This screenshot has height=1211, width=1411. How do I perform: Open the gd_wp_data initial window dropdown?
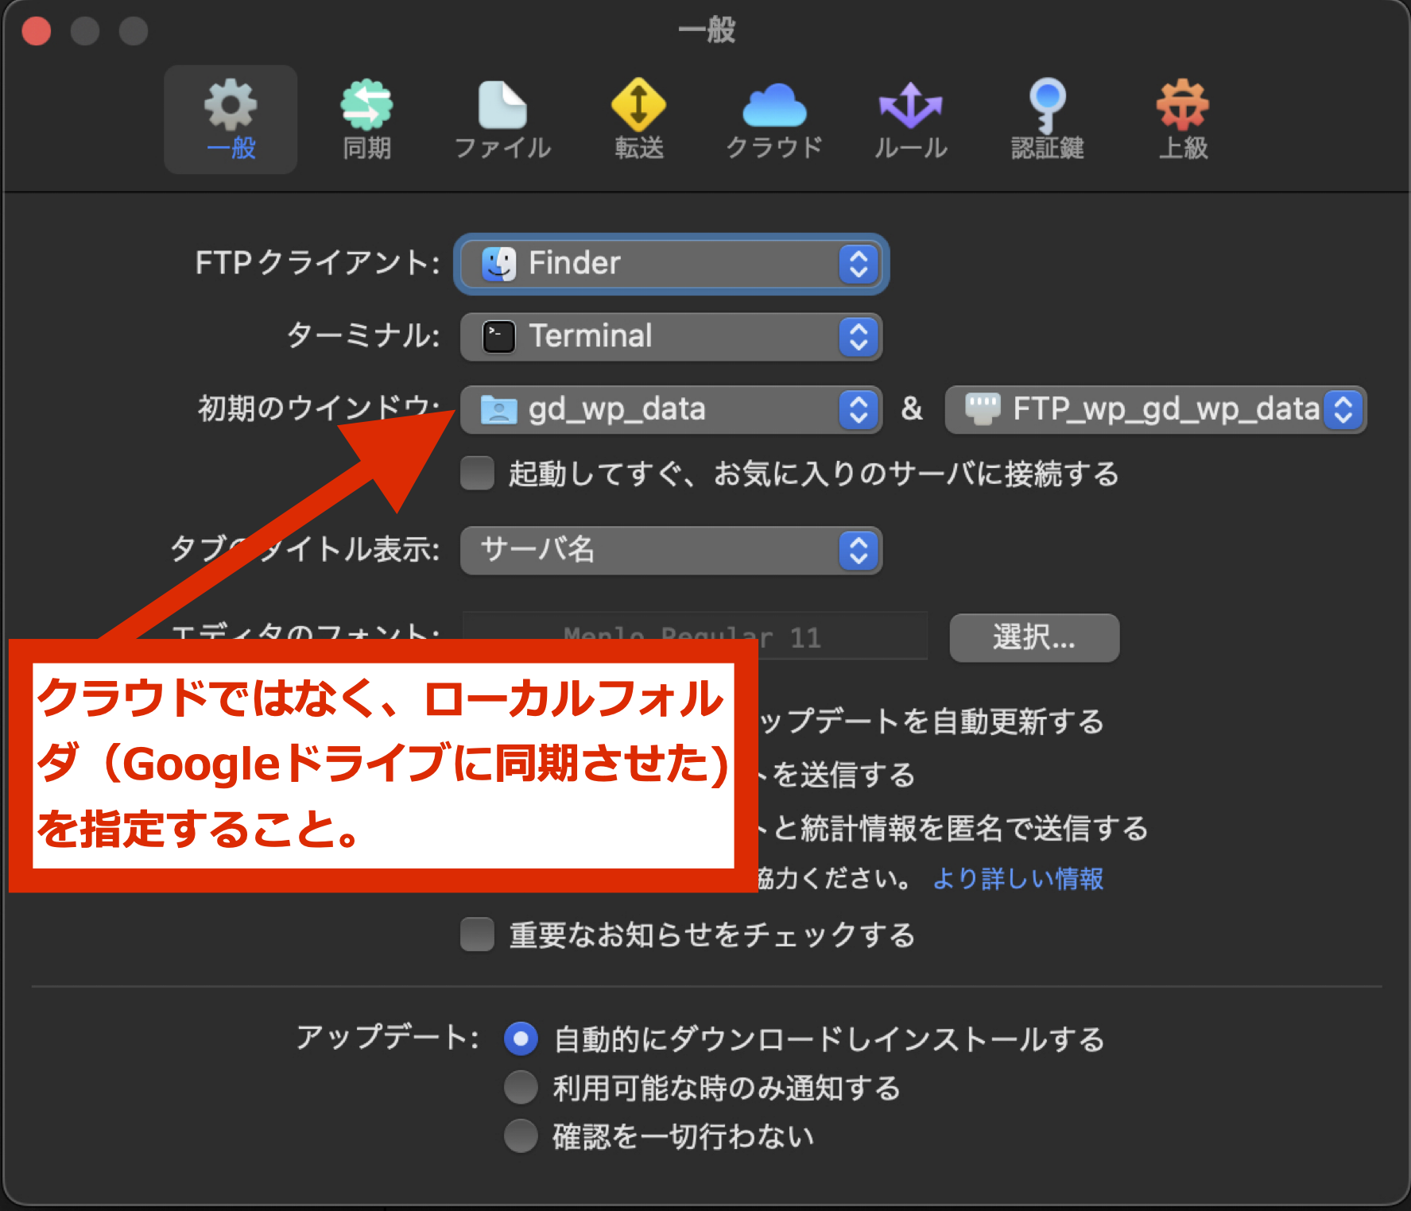tap(671, 410)
